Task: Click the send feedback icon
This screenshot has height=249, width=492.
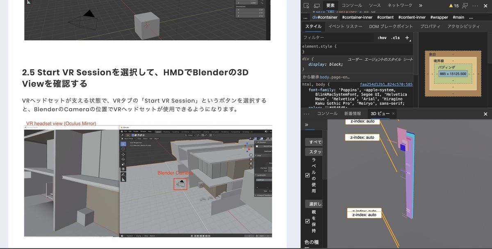Action: [465, 6]
